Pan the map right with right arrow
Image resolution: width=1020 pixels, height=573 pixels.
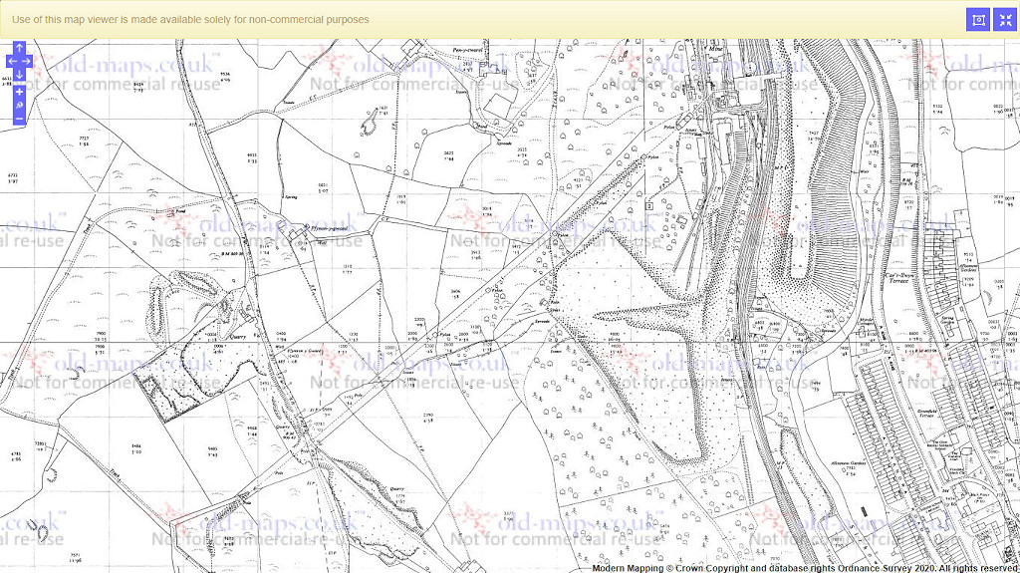[x=27, y=61]
